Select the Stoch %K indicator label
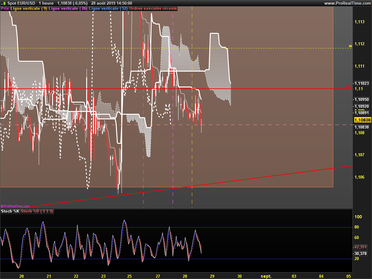 pyautogui.click(x=10, y=211)
